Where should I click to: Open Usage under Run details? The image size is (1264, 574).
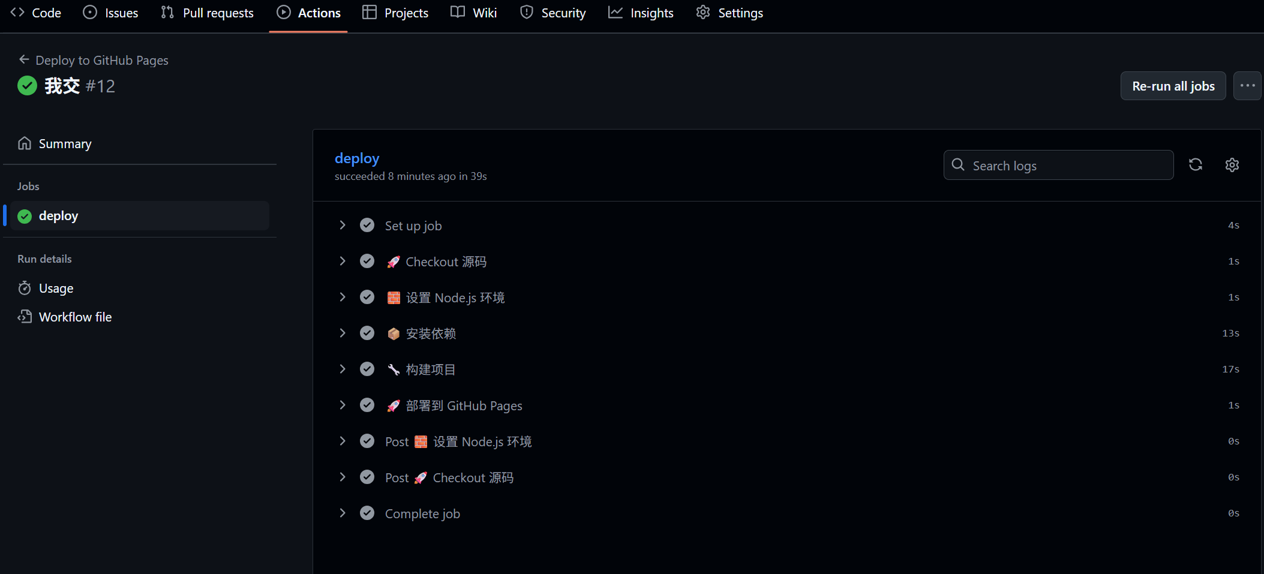(55, 288)
